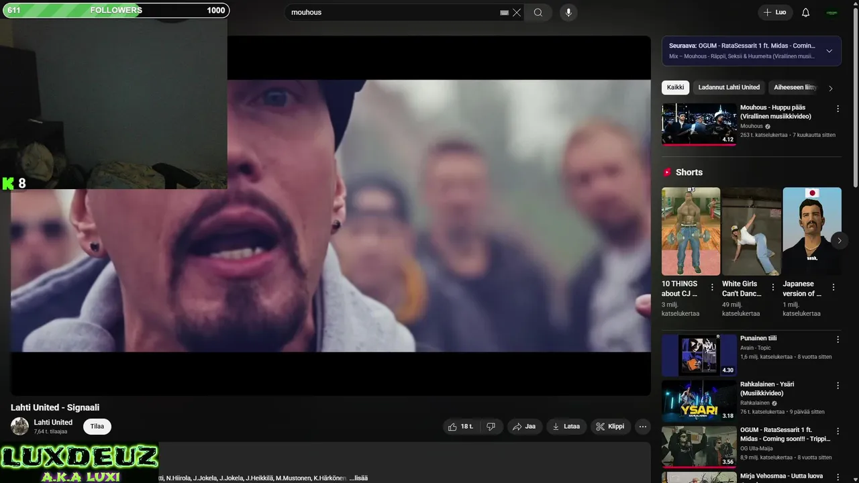The width and height of the screenshot is (859, 483).
Task: Select the Kaikki filter chip
Action: point(675,87)
